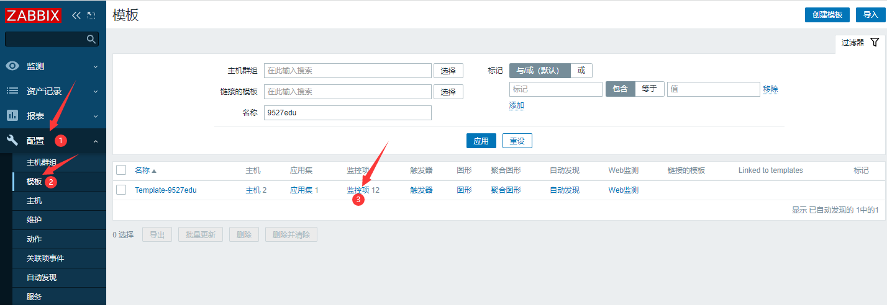Select 包含 tag operator
This screenshot has width=887, height=305.
tap(621, 89)
